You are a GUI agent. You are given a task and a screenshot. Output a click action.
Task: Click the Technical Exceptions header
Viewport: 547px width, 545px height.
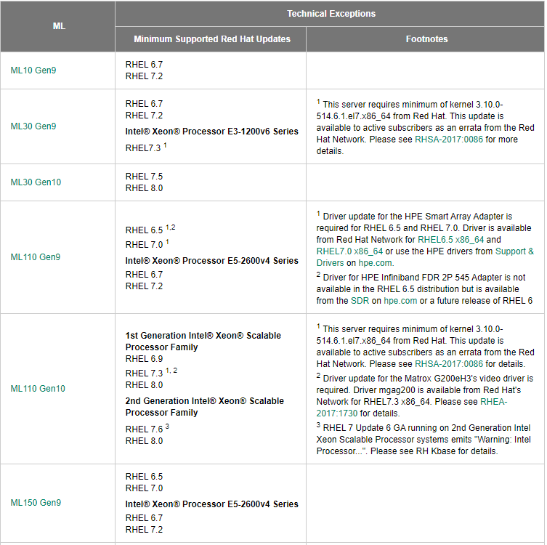tap(331, 14)
